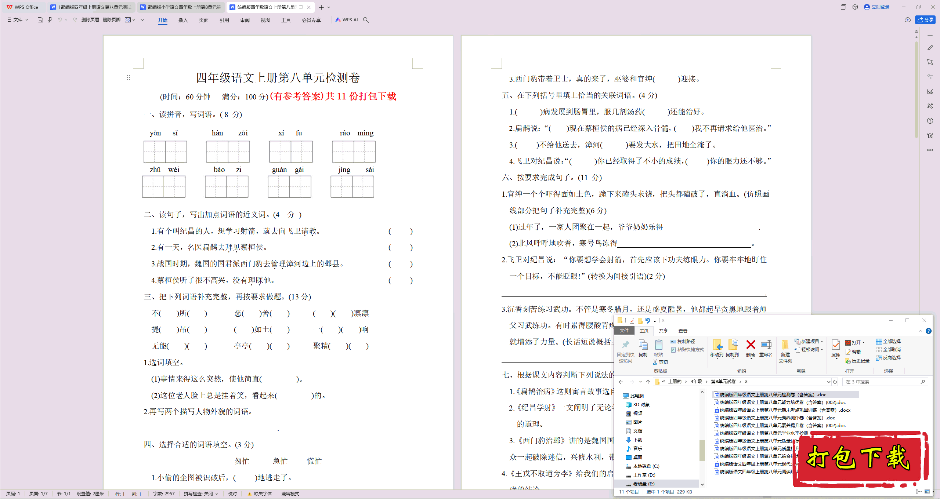Click Copy Path in Explorer ribbon

coord(683,342)
